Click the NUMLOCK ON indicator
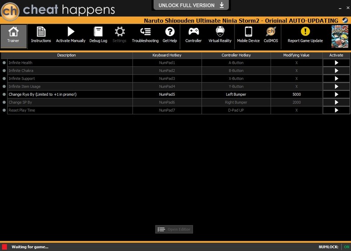This screenshot has height=251, width=351. pyautogui.click(x=334, y=247)
